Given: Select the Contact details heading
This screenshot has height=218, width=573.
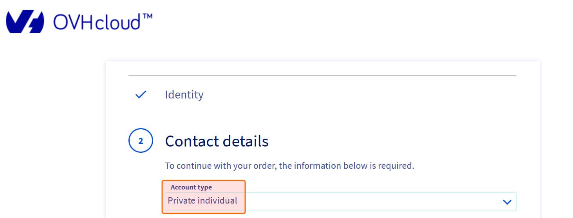Looking at the screenshot, I should (x=217, y=141).
